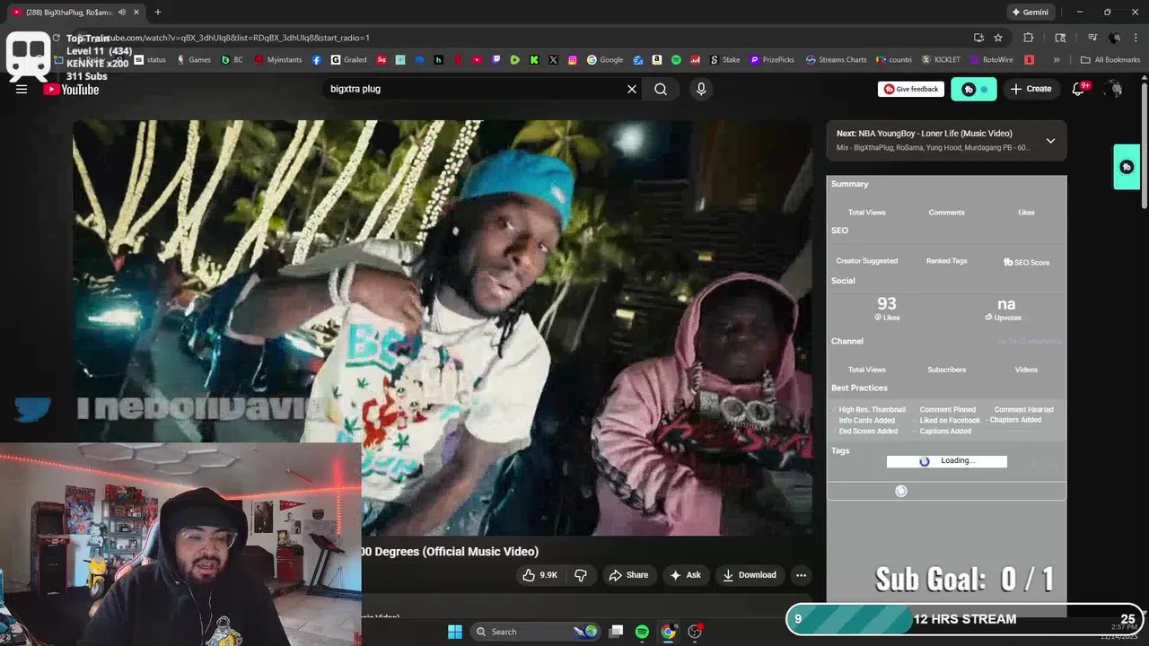This screenshot has height=646, width=1149.
Task: Open the TubeBuddy side tab icon
Action: click(x=1127, y=167)
